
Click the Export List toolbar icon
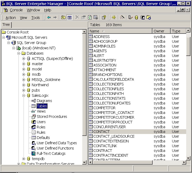(x=96, y=17)
